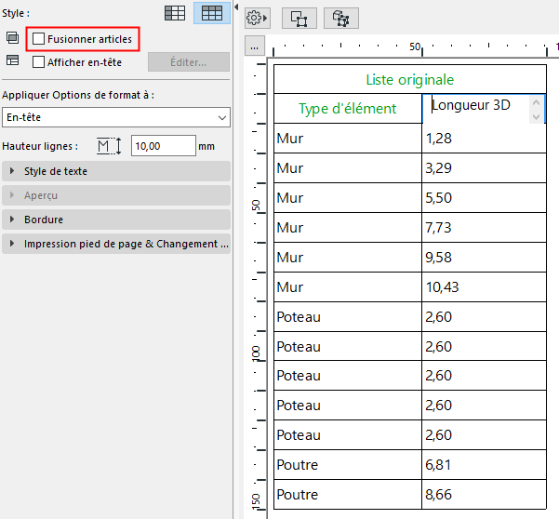559x519 pixels.
Task: Select the Type d'élément column header
Action: click(347, 109)
